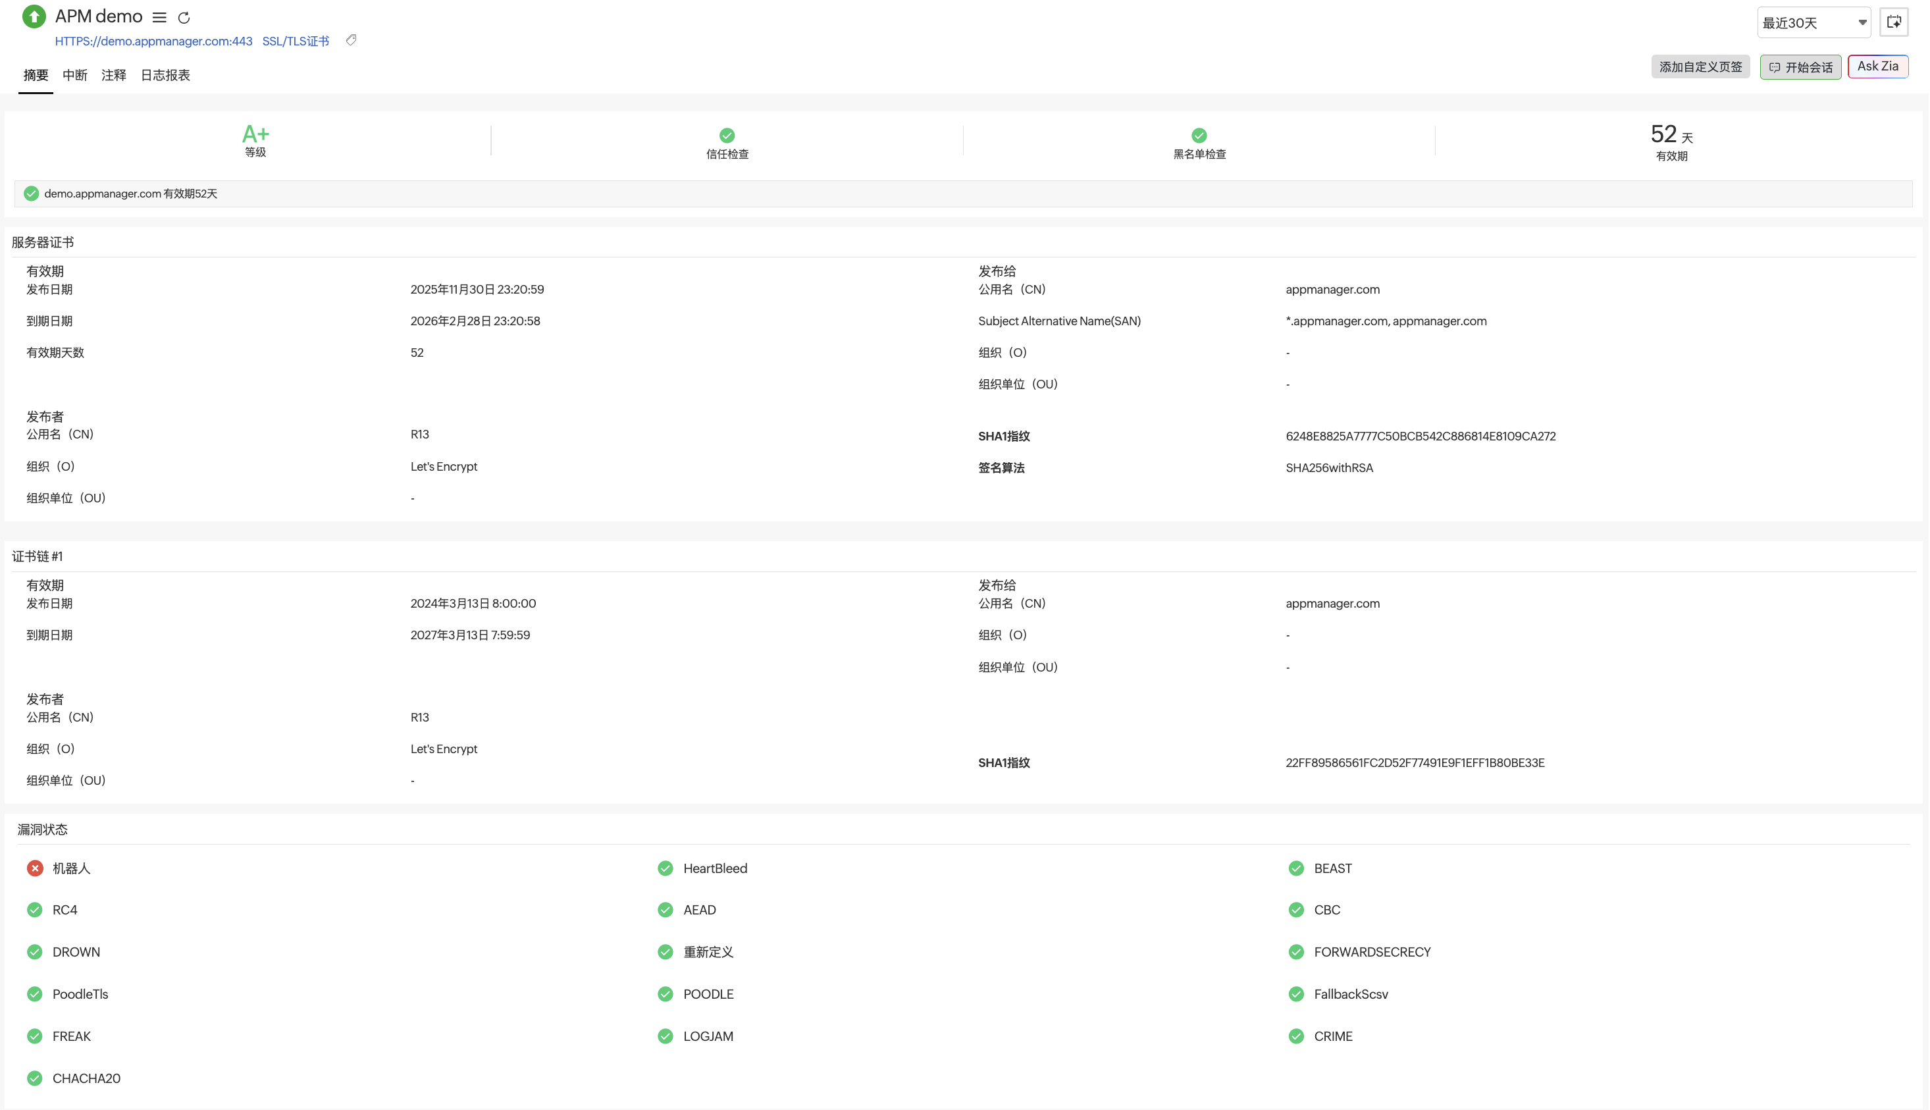Open the Ask Zia assistant button
Viewport: 1930px width, 1110px height.
pyautogui.click(x=1877, y=66)
